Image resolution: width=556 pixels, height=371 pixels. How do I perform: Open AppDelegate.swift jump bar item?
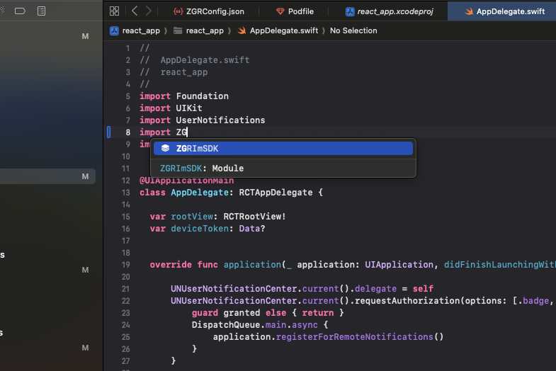284,31
